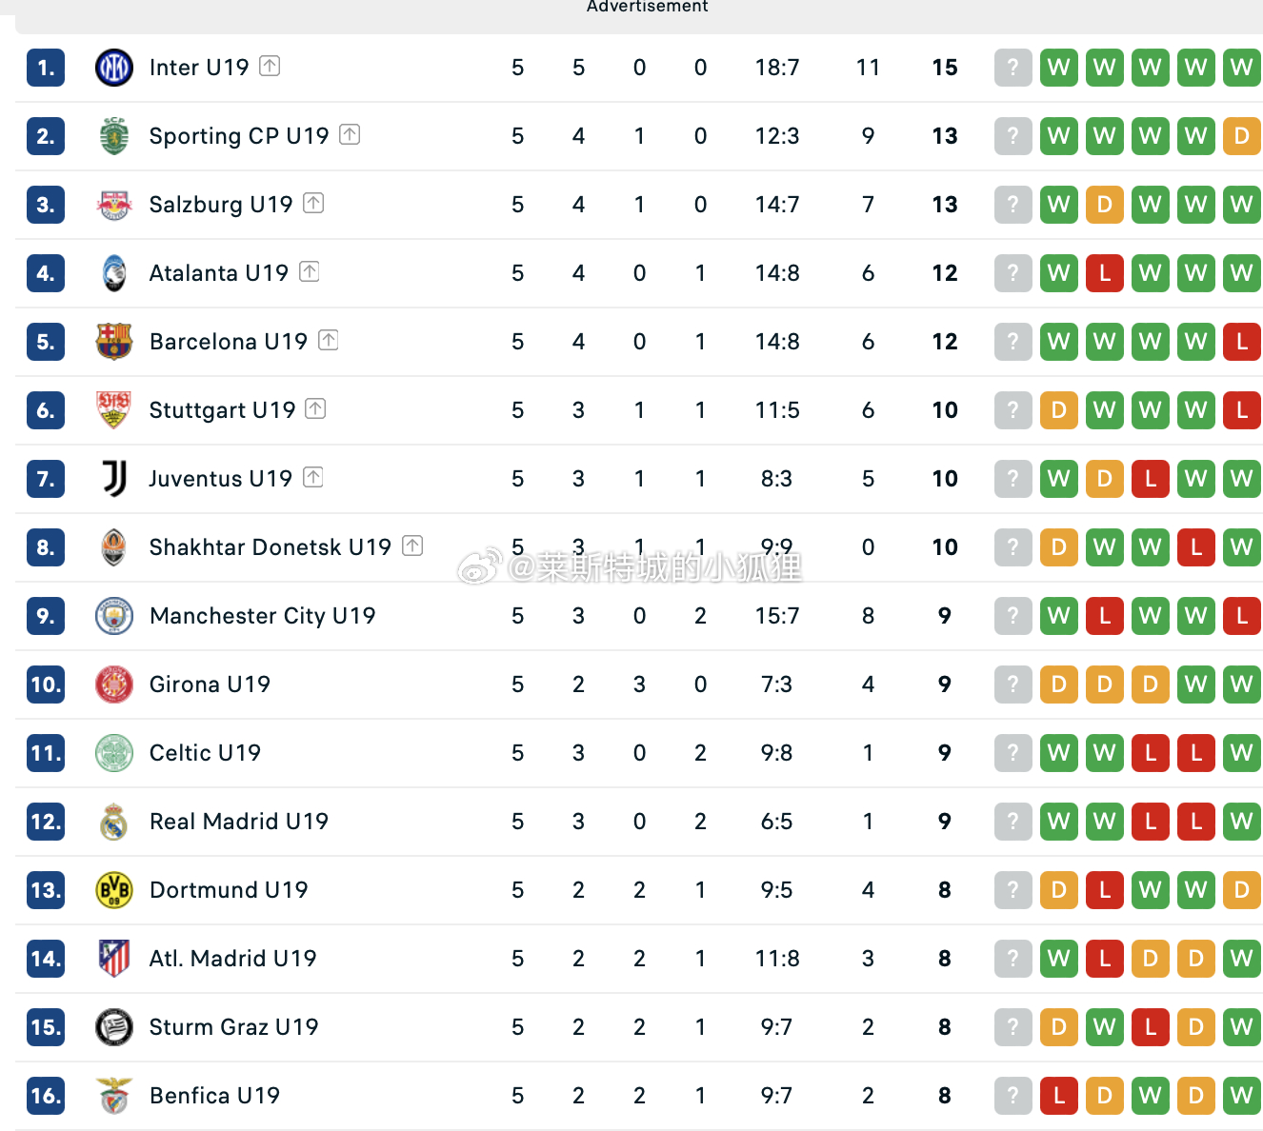The image size is (1263, 1131).
Task: Open the Barcelona U19 team logo
Action: click(114, 342)
